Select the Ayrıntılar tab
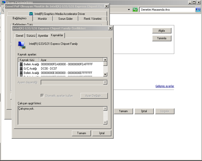202x161 pixels. [x=43, y=36]
